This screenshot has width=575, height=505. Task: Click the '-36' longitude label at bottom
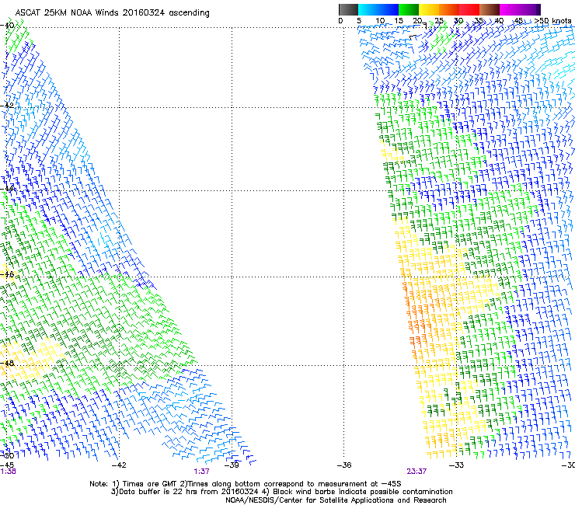(344, 465)
